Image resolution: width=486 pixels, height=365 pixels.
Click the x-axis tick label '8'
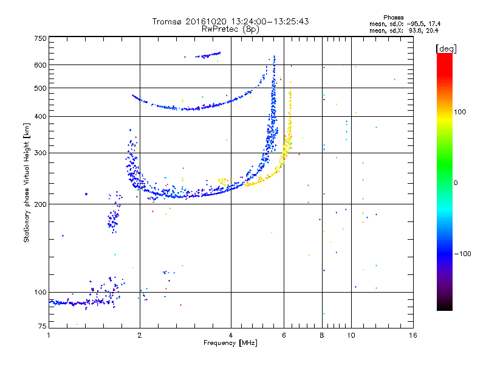(322, 335)
